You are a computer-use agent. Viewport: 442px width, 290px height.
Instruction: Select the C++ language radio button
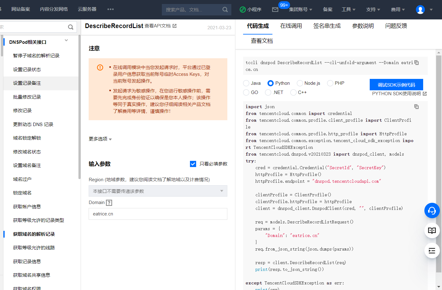pos(293,92)
